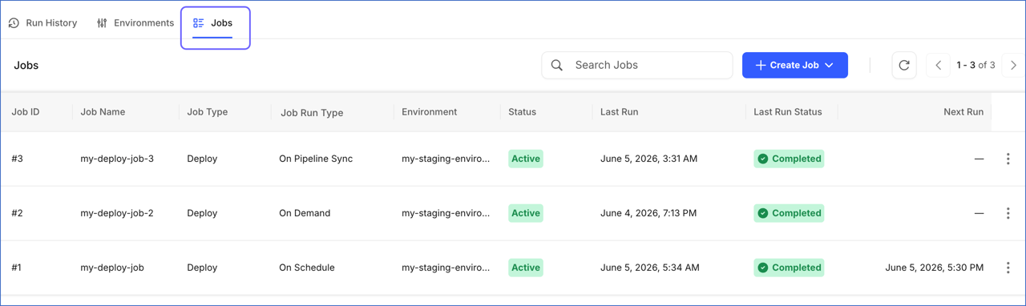The height and width of the screenshot is (306, 1026).
Task: Open my-deploy-job-2 job name
Action: [117, 213]
